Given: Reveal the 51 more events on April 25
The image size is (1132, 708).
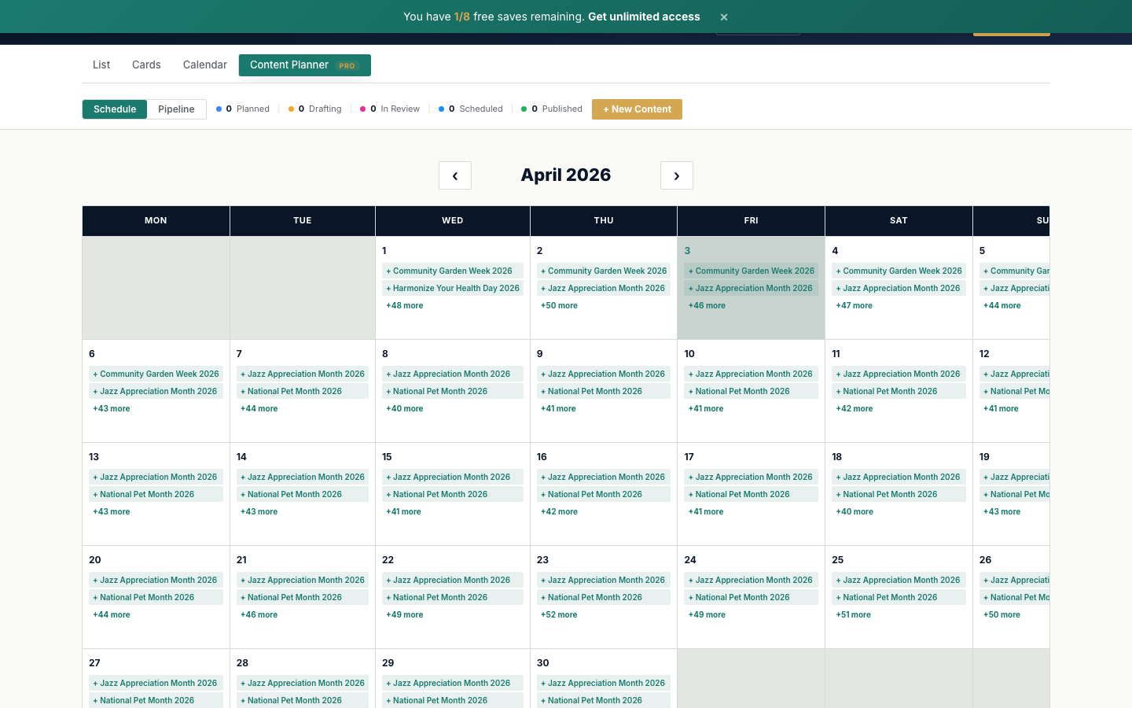Looking at the screenshot, I should pos(854,614).
